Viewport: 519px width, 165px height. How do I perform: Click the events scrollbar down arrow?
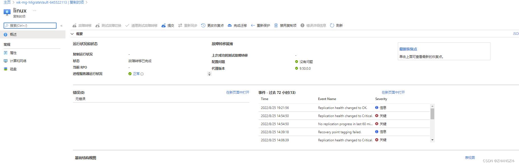pos(432,140)
